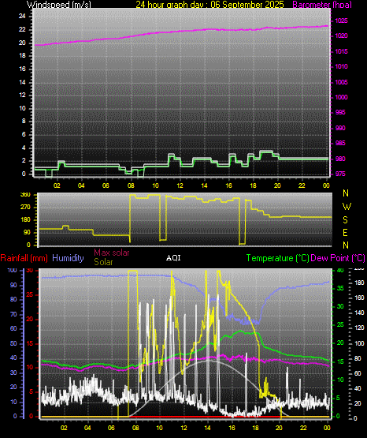
Task: Click the 1000 barometer axis value
Action: tap(341, 98)
